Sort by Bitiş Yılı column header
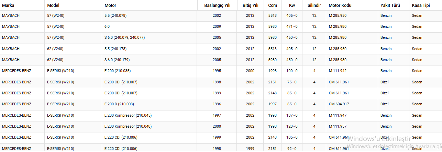 [x=250, y=5]
